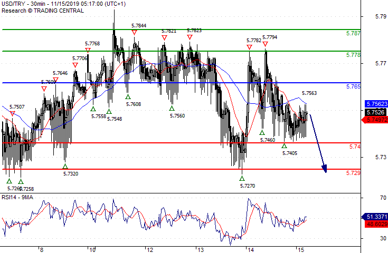Screen dimensions: 388x253
Task: Click the red 5.74972 moving average tag
Action: (375, 120)
